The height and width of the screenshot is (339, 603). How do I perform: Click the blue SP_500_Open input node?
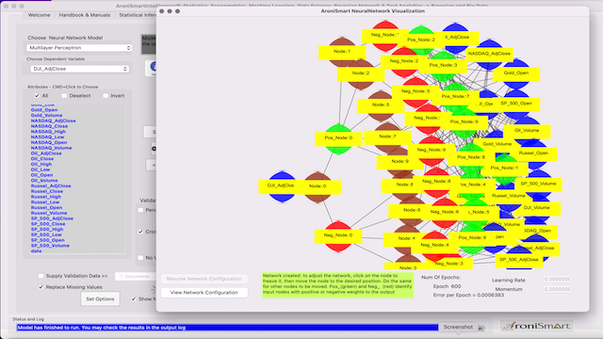[x=516, y=105]
